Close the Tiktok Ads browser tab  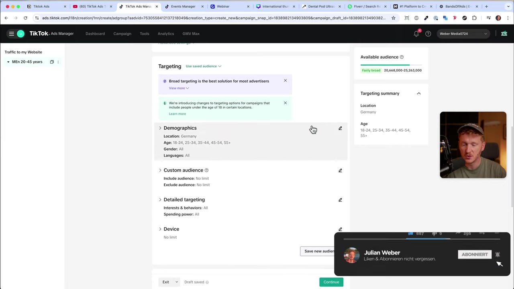pyautogui.click(x=65, y=6)
